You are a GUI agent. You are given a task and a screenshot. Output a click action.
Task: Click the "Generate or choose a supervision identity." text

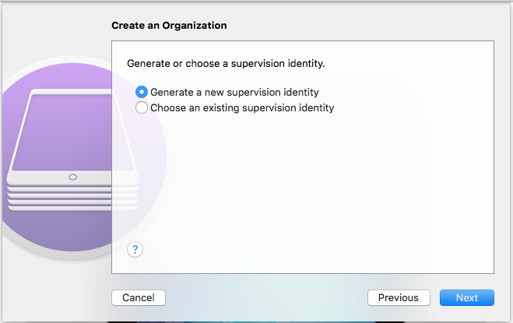226,64
